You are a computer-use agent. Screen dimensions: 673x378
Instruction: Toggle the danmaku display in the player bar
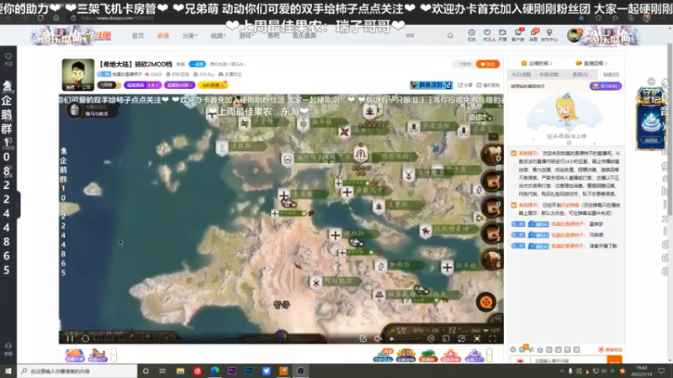tap(431, 339)
